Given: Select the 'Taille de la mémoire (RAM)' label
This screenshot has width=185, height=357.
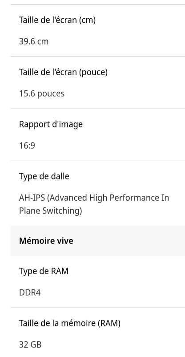Looking at the screenshot, I should pyautogui.click(x=69, y=323).
